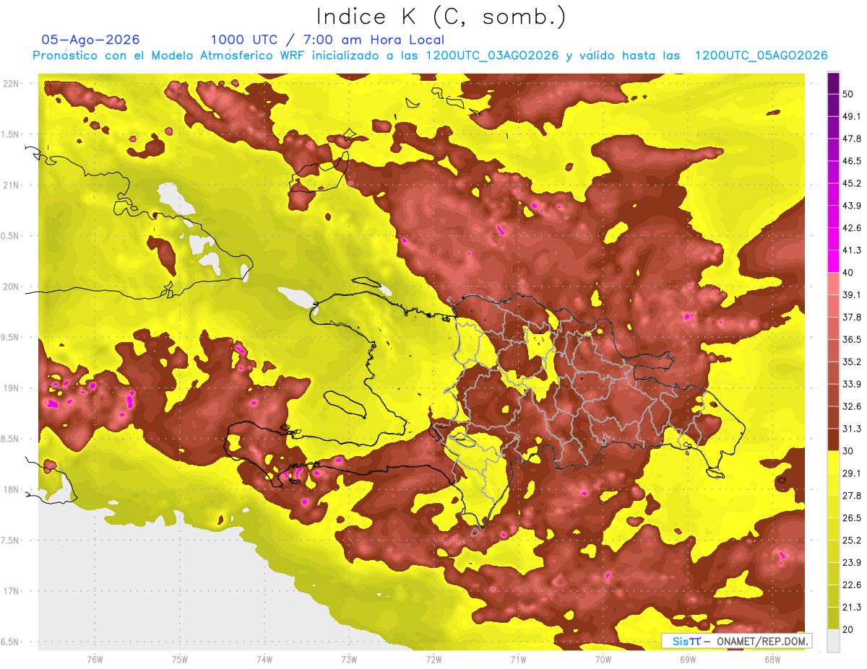Click the '71W' longitude label
The width and height of the screenshot is (867, 669).
click(518, 660)
